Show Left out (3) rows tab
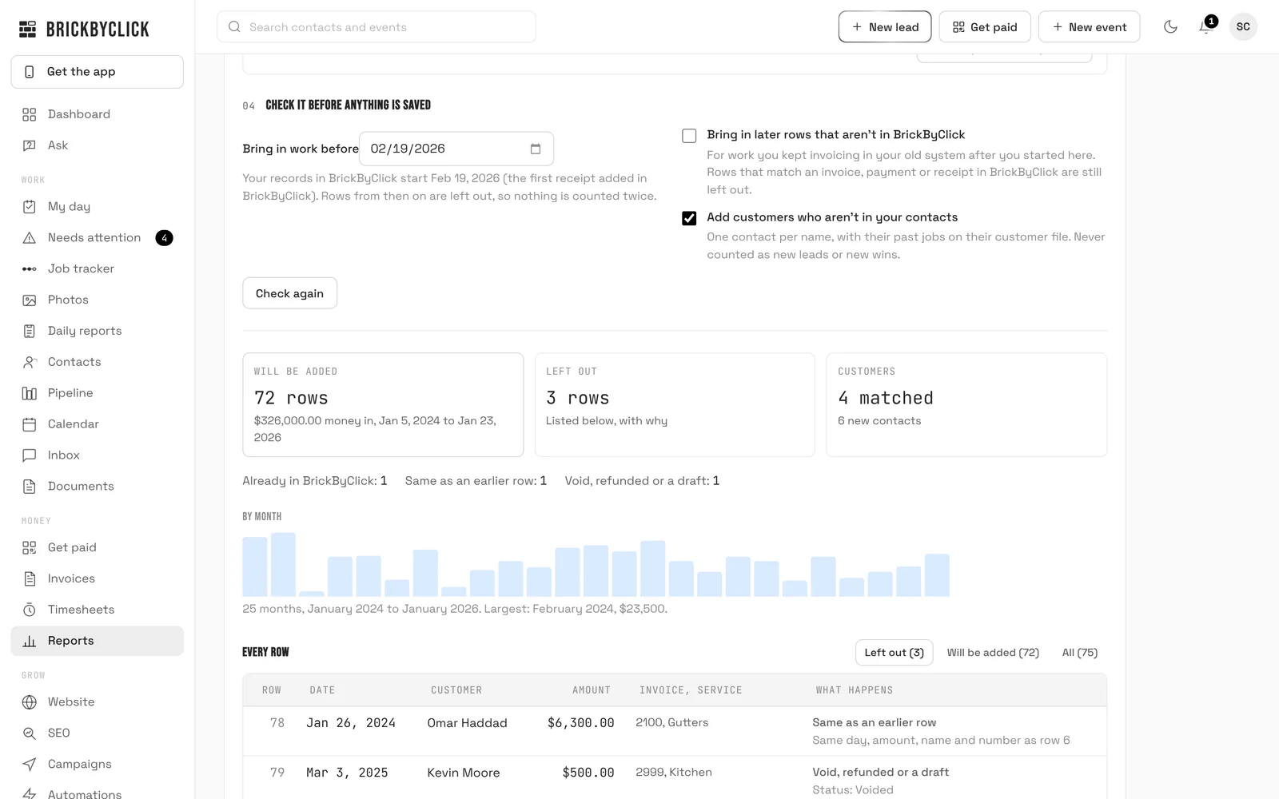 coord(894,653)
